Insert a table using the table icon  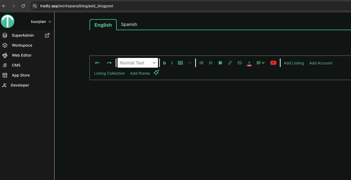tap(180, 63)
